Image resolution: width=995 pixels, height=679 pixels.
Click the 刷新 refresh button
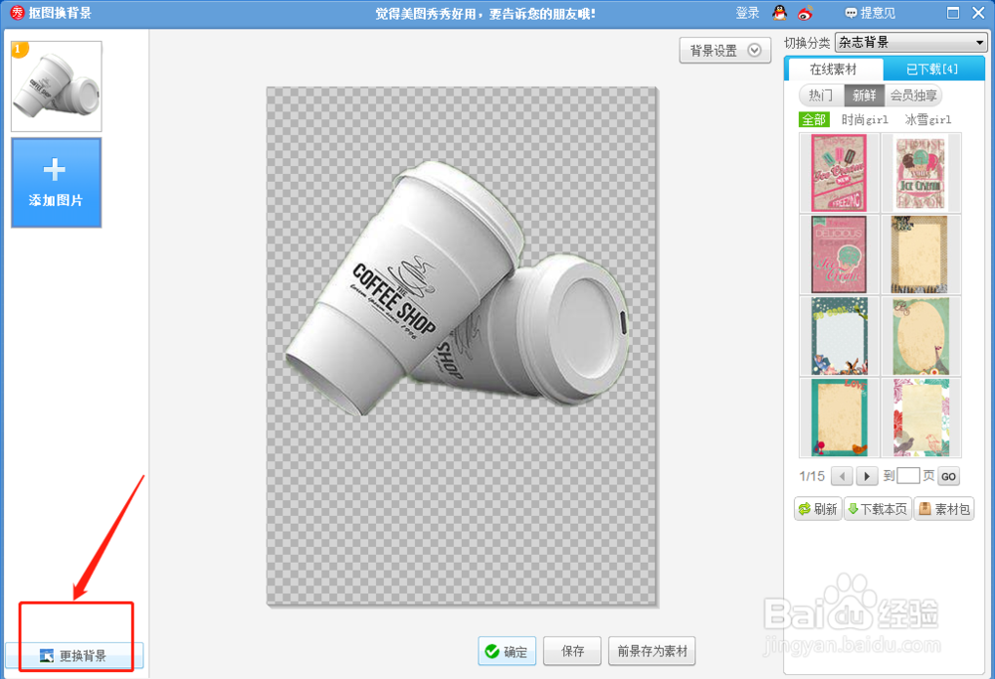coord(818,508)
